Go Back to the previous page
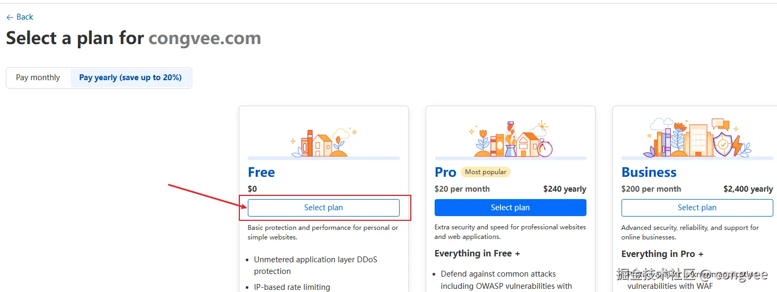 24,17
